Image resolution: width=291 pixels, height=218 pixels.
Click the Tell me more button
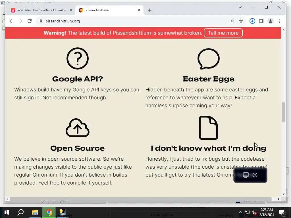pyautogui.click(x=223, y=33)
